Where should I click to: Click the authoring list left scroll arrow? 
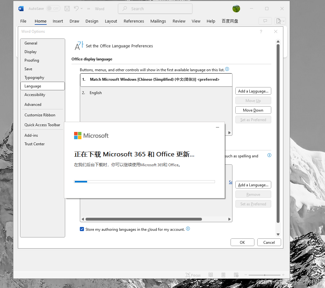83,219
